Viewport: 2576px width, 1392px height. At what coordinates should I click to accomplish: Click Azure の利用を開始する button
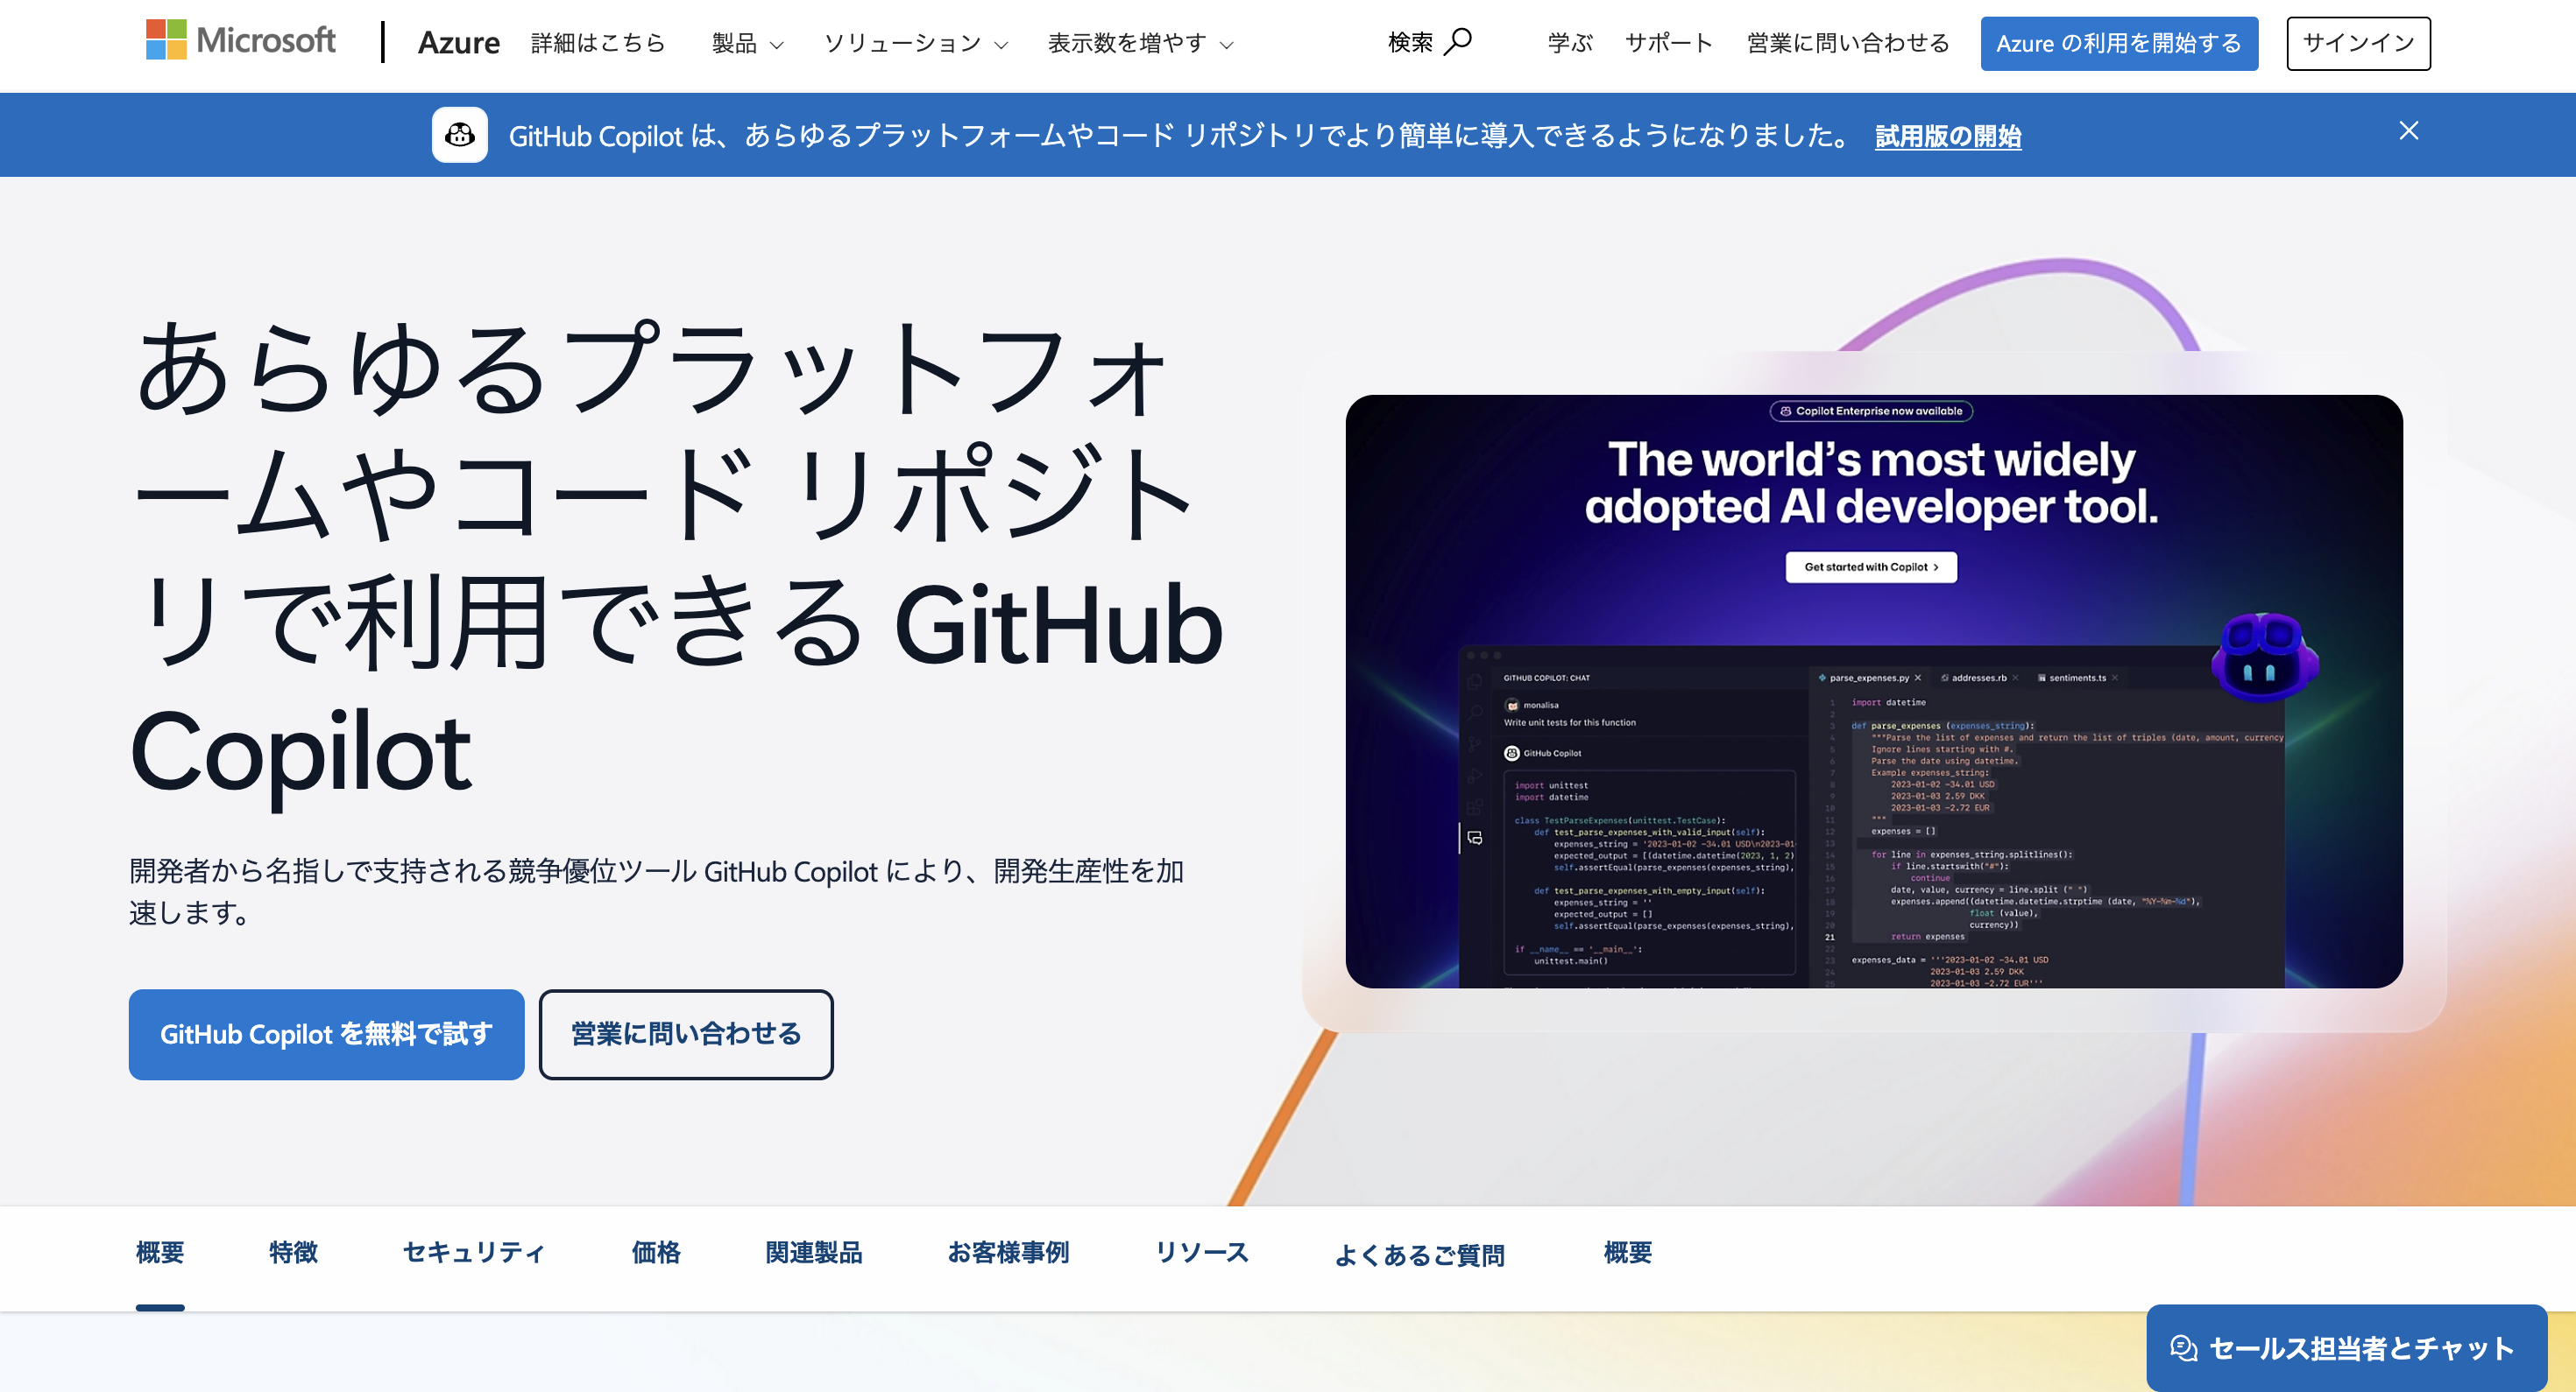coord(2119,44)
